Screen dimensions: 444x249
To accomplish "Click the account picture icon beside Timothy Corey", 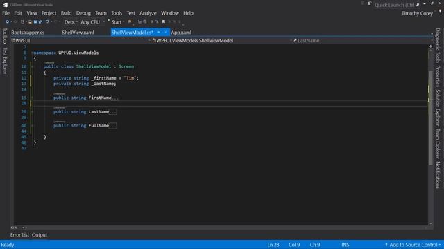I will coord(441,11).
